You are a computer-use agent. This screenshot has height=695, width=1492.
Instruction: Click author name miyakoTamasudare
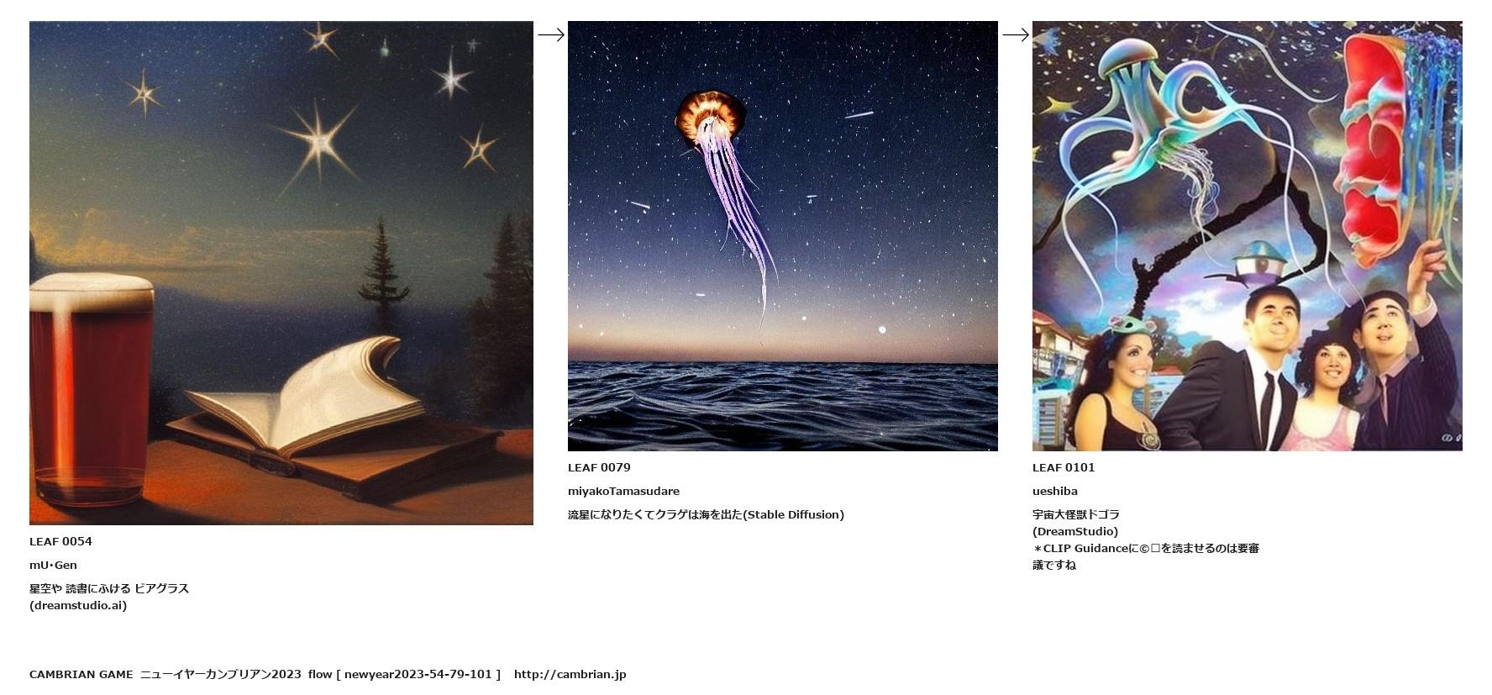click(x=623, y=491)
